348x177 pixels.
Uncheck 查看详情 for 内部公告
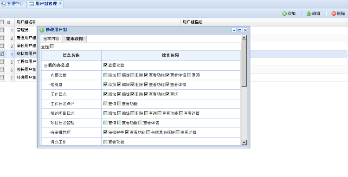coord(168,75)
